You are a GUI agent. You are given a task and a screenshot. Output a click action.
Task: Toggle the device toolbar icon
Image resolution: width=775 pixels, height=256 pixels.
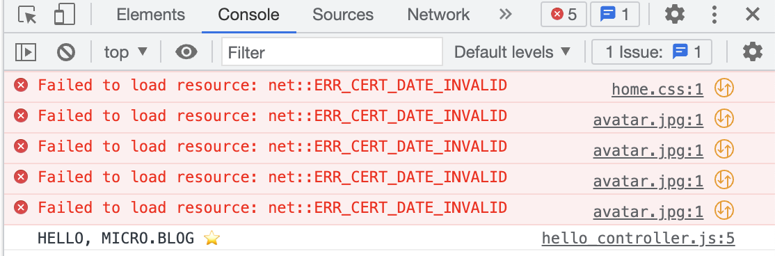click(64, 15)
